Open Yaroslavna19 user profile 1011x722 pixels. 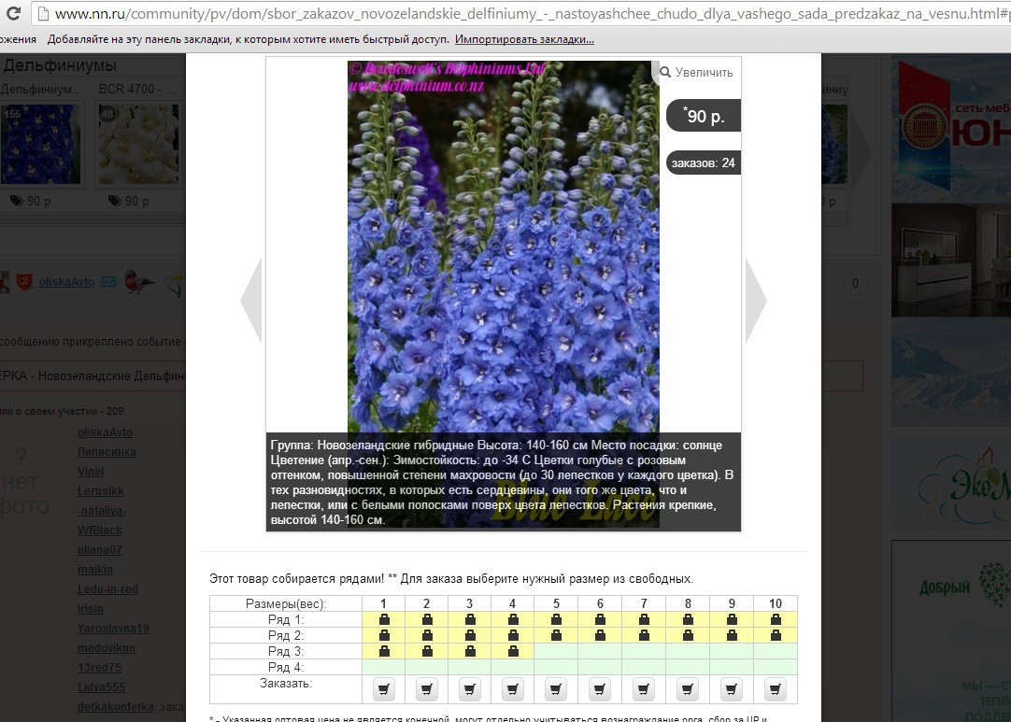[x=113, y=629]
